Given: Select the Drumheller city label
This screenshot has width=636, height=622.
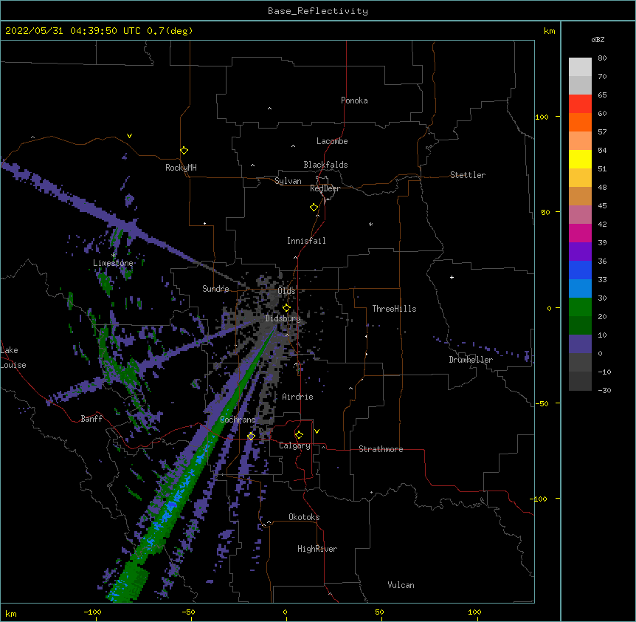Looking at the screenshot, I should [x=471, y=360].
